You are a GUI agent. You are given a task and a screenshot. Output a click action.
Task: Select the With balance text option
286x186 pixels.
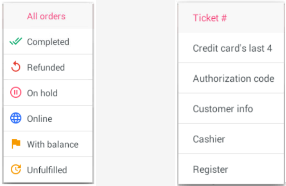[53, 144]
